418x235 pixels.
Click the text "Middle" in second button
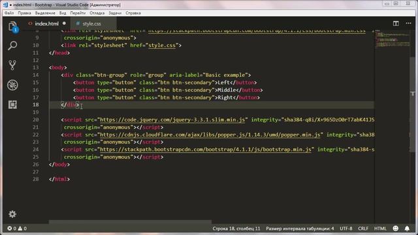[x=227, y=90]
